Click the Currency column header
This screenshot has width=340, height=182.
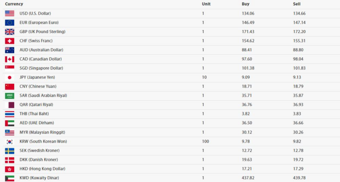(14, 4)
